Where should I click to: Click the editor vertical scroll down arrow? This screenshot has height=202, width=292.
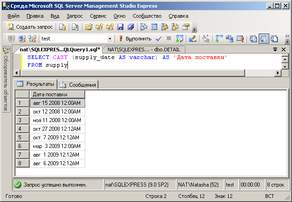tap(285, 66)
